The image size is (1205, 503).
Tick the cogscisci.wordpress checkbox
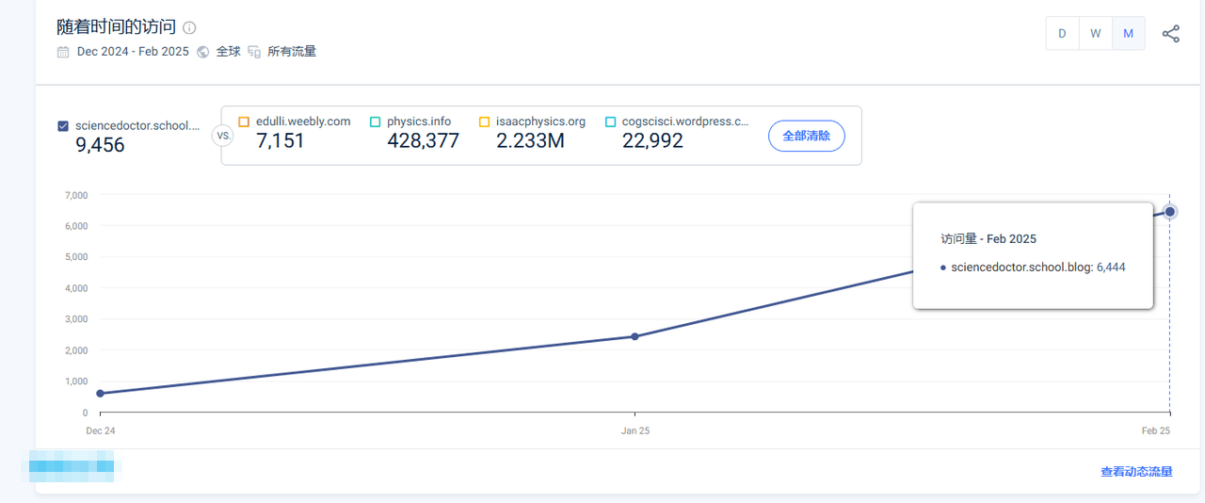(610, 122)
